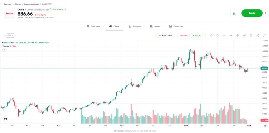Screen dimensions: 269x133
Task: Open the three-dot more options menu
Action: (x=266, y=13)
